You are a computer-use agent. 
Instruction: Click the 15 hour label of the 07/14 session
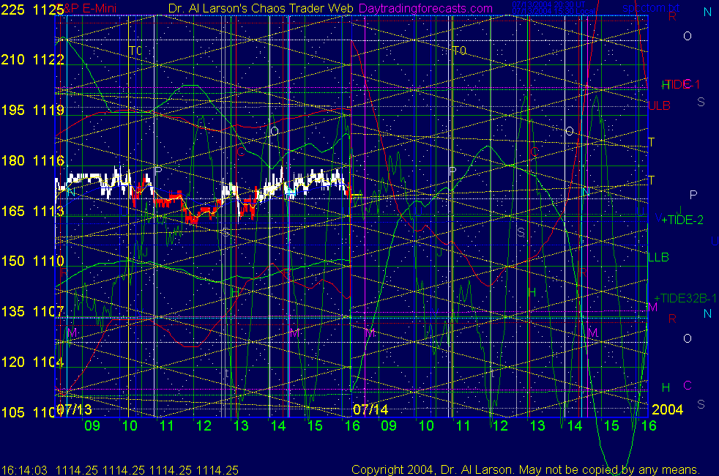611,426
